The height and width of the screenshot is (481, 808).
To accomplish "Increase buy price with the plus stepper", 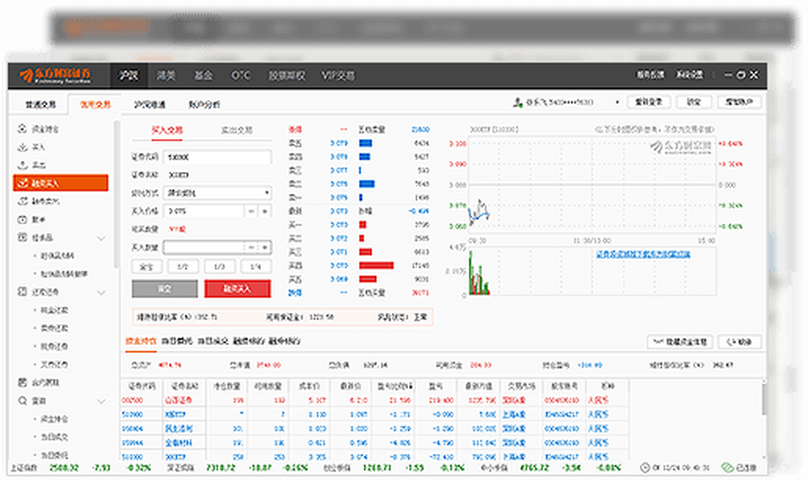I will 264,211.
